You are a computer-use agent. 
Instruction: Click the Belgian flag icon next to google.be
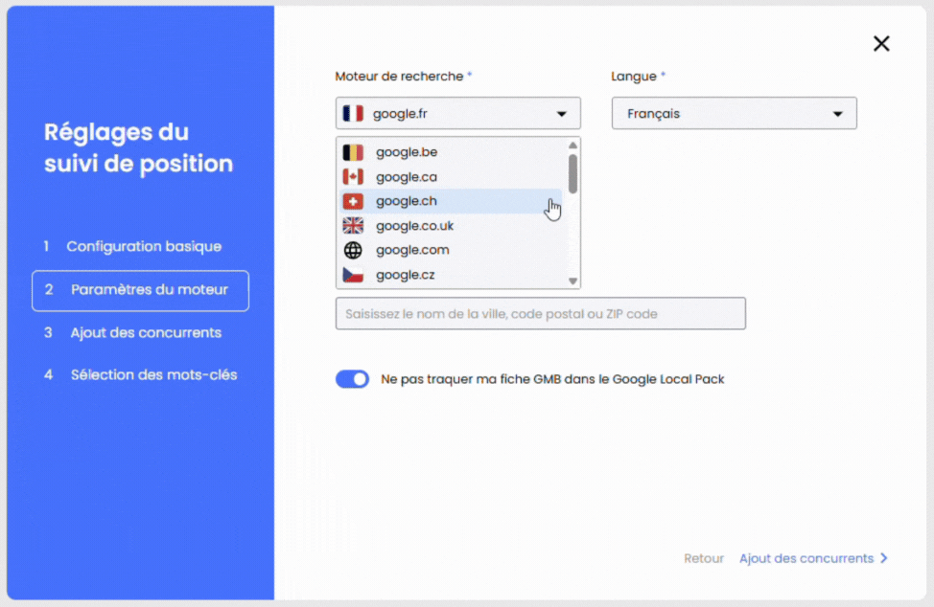coord(352,151)
